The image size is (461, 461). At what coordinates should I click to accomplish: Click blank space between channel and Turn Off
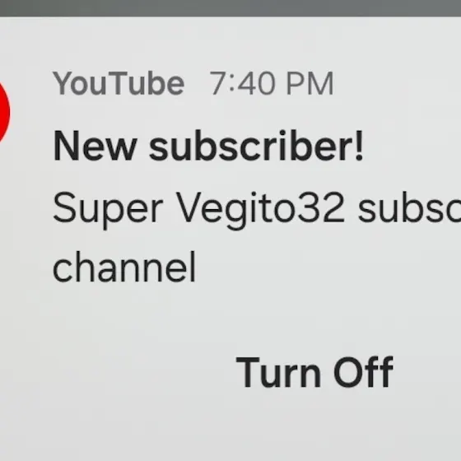pyautogui.click(x=230, y=319)
